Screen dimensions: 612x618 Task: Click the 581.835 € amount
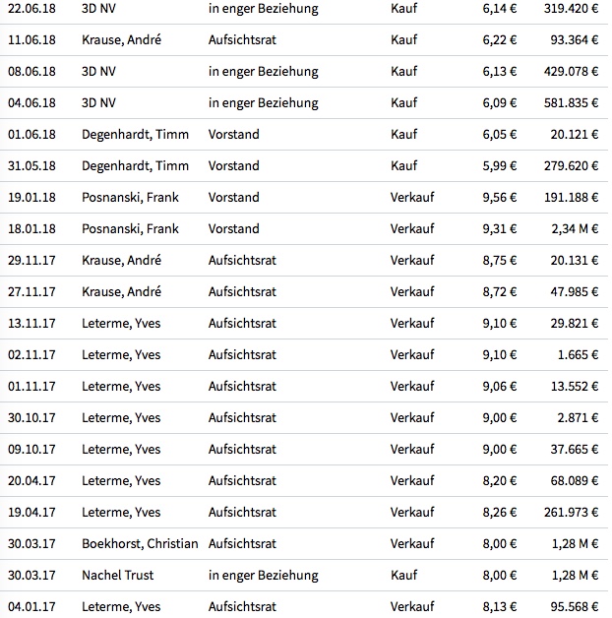(x=570, y=102)
